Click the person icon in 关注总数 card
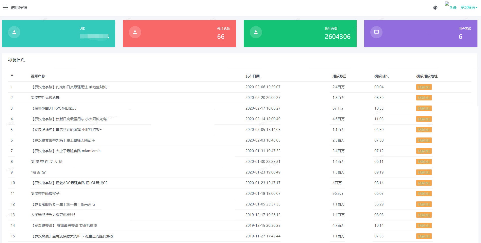Viewport: 481px width, 243px height. [x=135, y=32]
